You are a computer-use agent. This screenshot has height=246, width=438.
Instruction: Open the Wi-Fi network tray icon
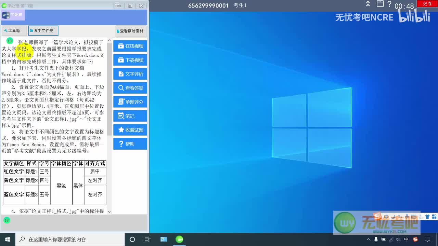click(391, 240)
